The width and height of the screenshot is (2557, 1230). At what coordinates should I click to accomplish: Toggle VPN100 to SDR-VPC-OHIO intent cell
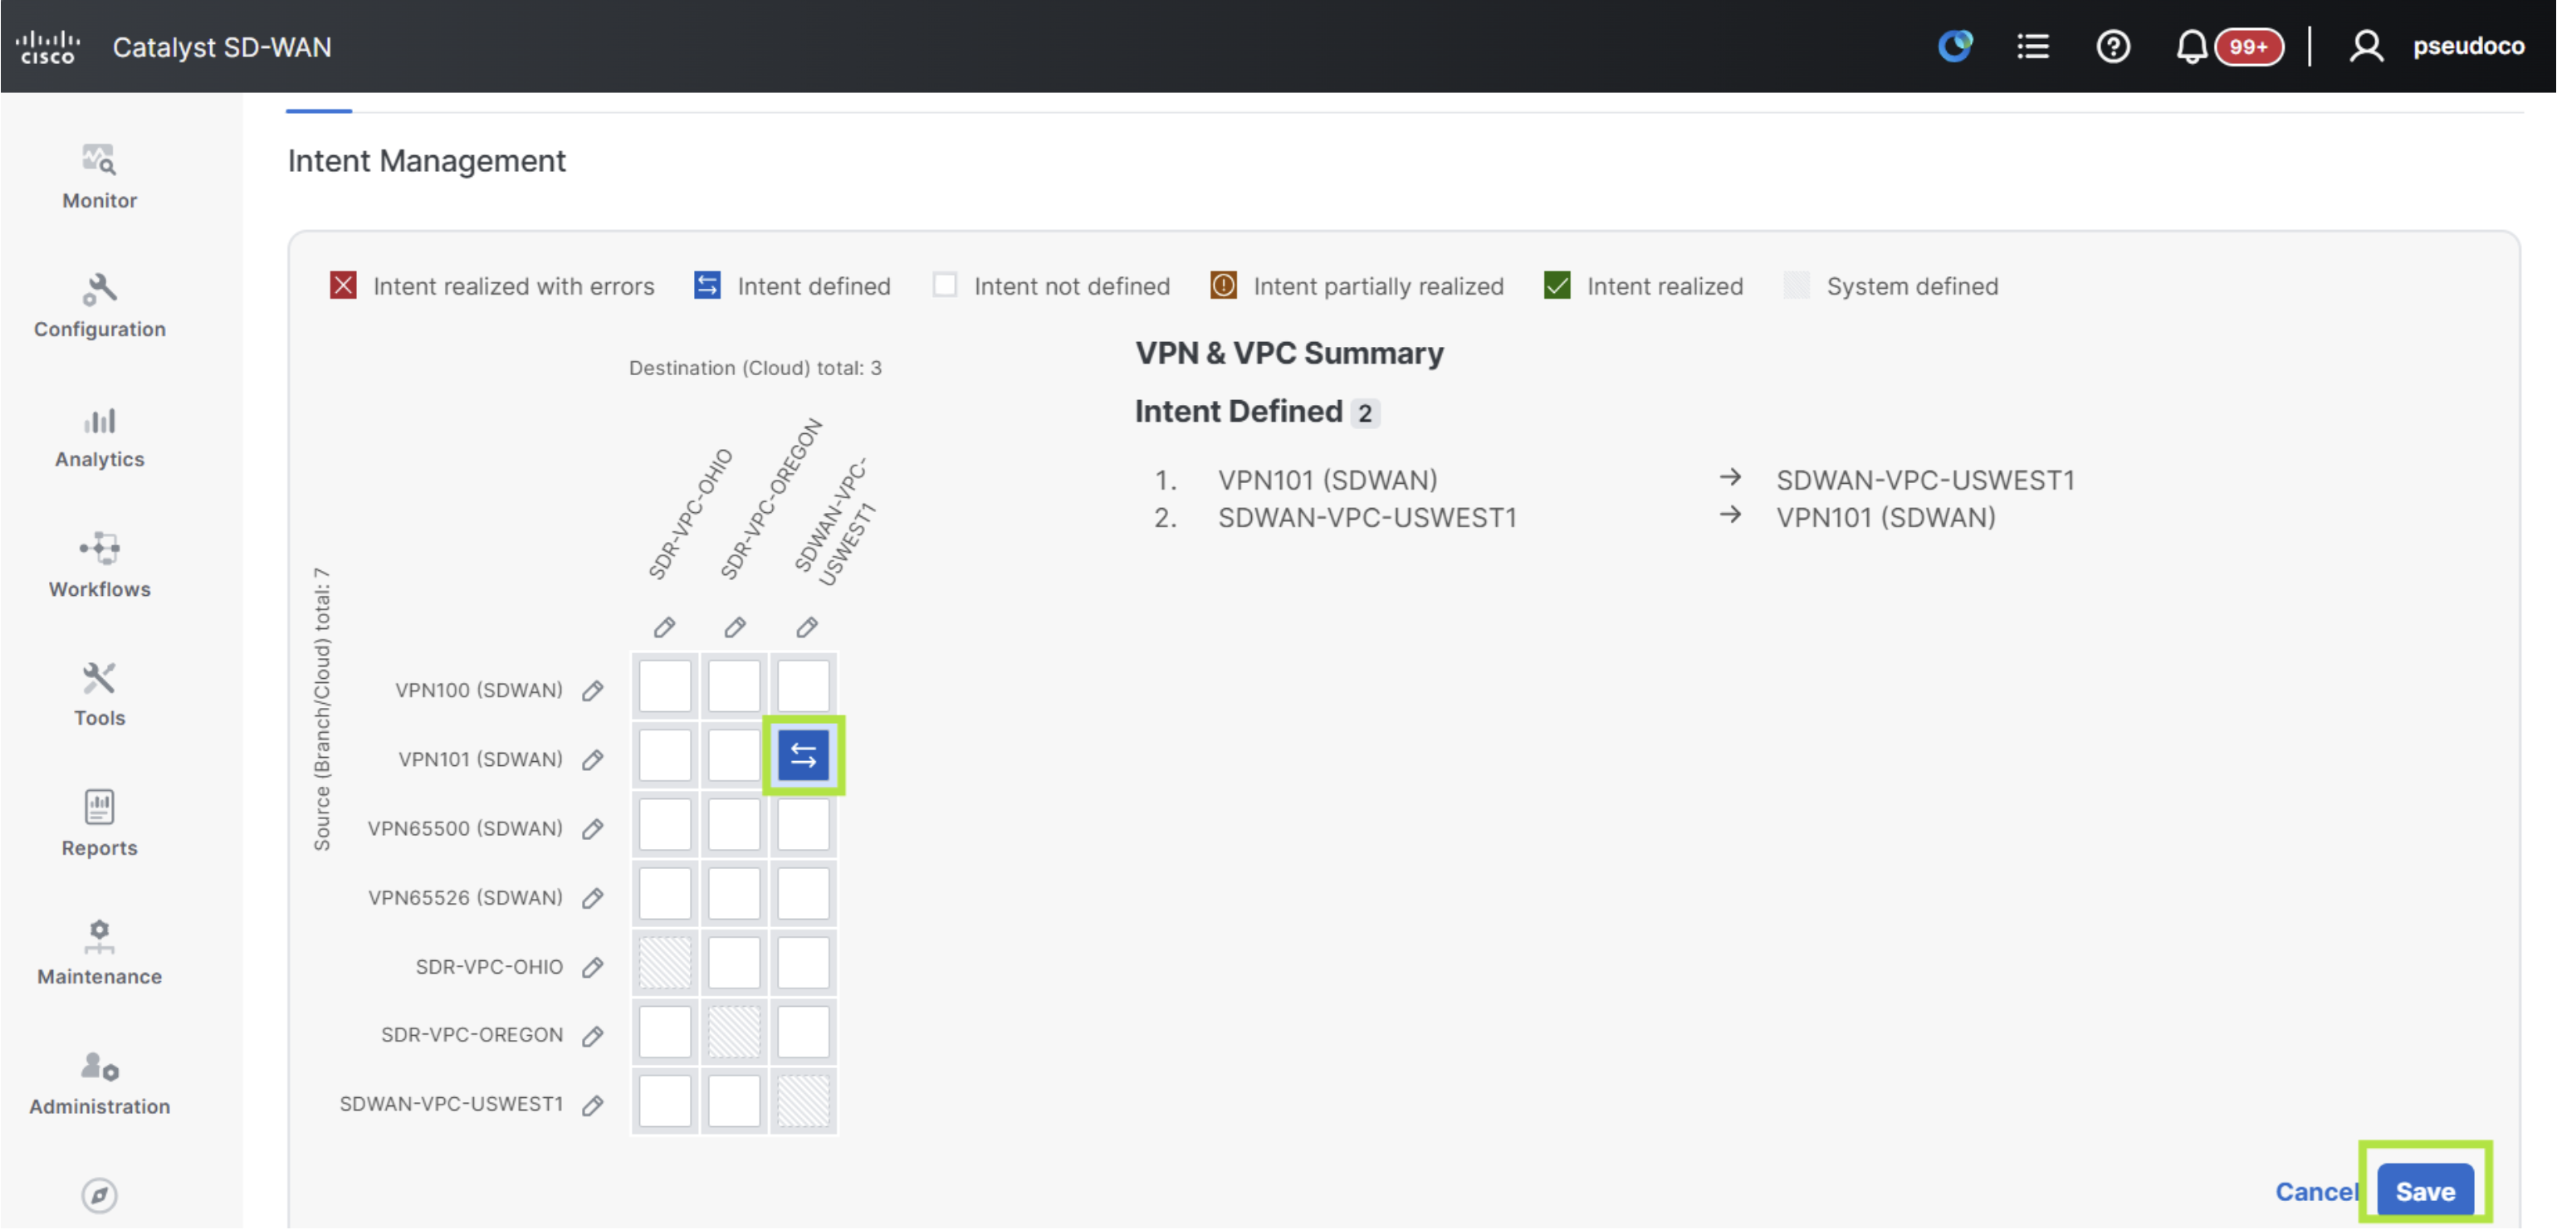click(664, 687)
